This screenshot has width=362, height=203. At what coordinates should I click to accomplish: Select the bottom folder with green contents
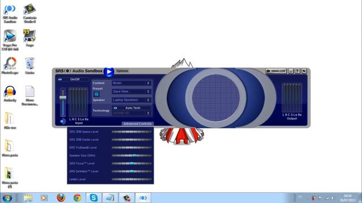pyautogui.click(x=10, y=178)
